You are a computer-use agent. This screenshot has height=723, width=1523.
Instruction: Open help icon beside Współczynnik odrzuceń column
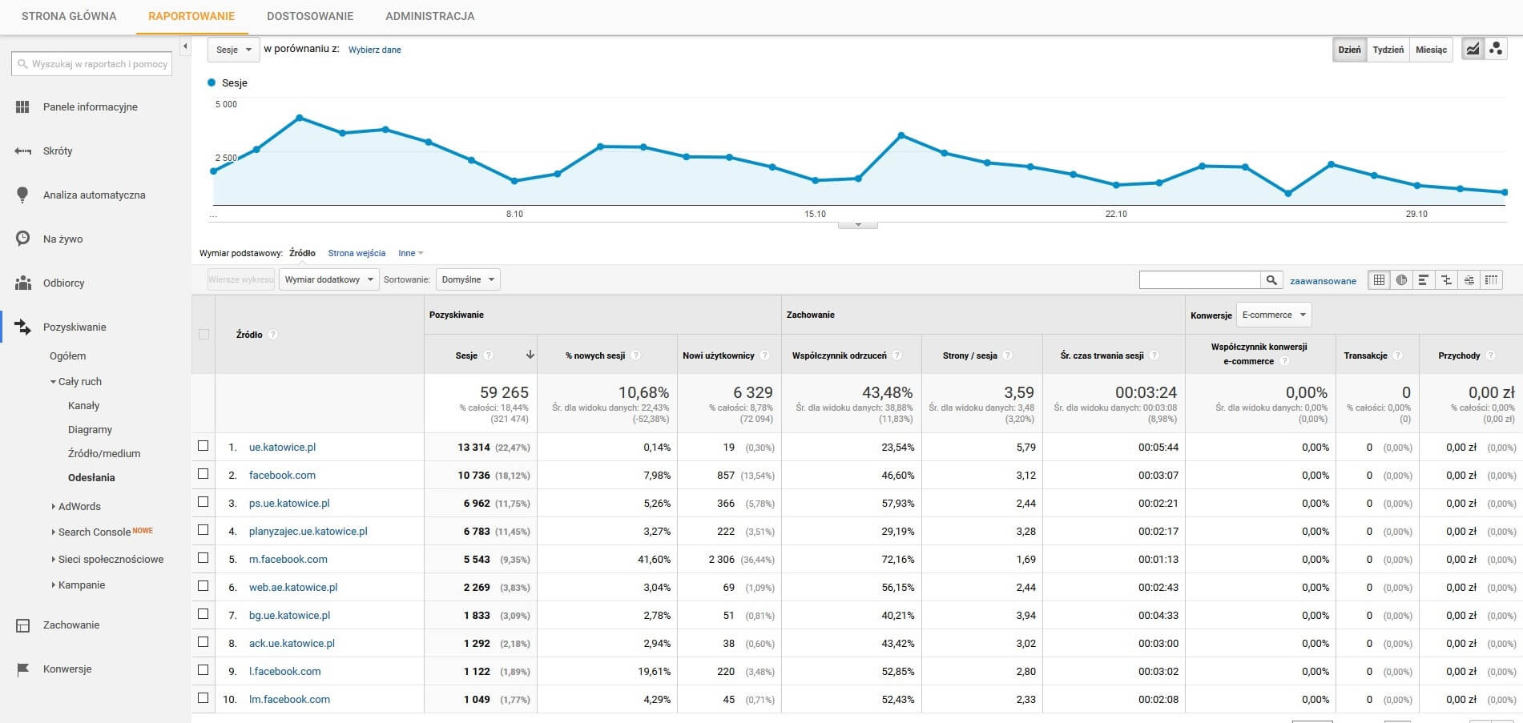(896, 355)
